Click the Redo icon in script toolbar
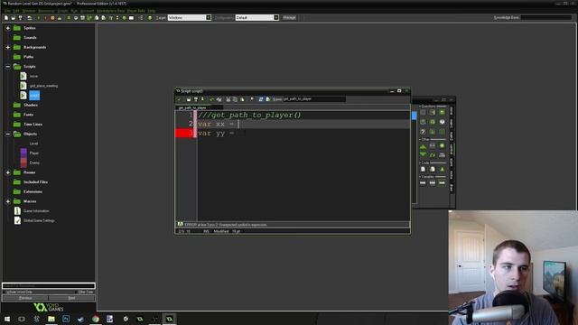This screenshot has height=325, width=578. click(219, 99)
